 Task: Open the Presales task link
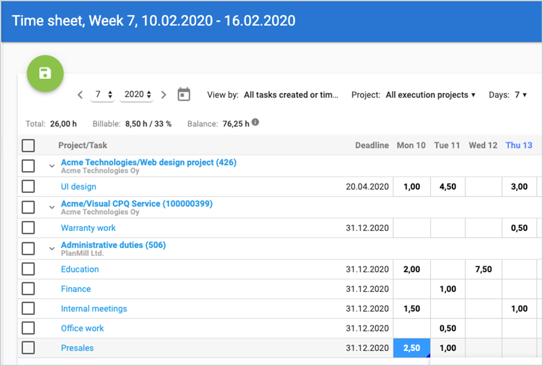point(77,348)
